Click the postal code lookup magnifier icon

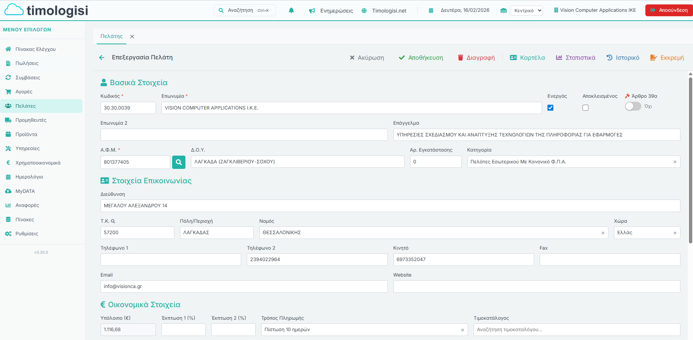point(113,221)
